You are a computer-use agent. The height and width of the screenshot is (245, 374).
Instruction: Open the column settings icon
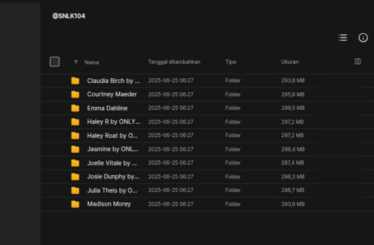click(x=358, y=61)
